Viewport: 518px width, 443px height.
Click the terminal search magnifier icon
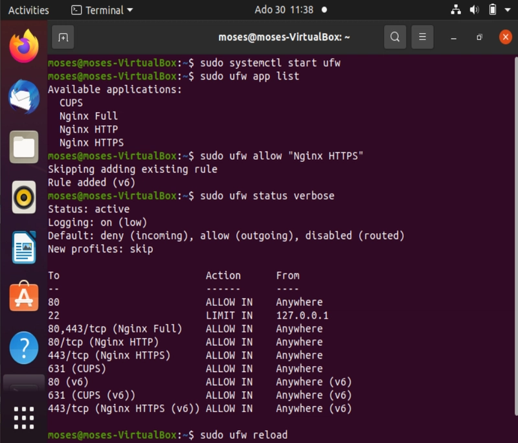click(x=395, y=37)
